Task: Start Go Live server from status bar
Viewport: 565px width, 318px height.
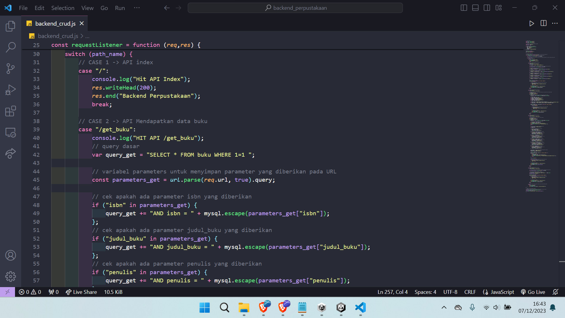Action: tap(533, 292)
